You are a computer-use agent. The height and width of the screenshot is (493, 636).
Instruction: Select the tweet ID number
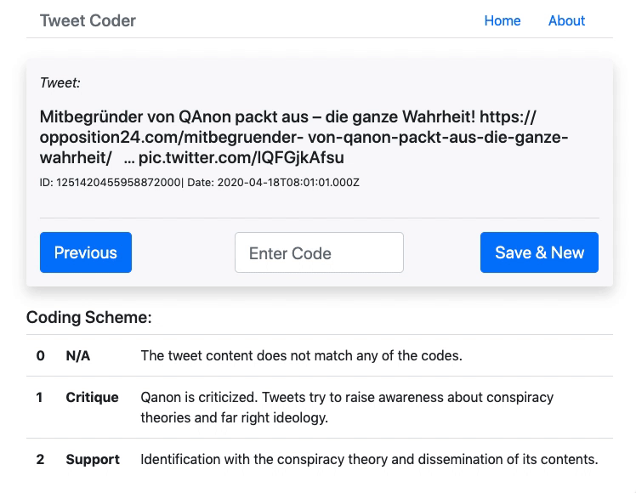point(118,183)
